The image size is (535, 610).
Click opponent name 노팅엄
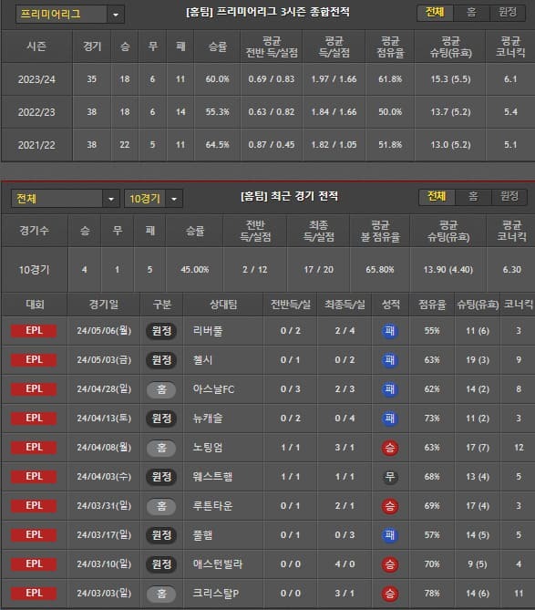tap(208, 448)
